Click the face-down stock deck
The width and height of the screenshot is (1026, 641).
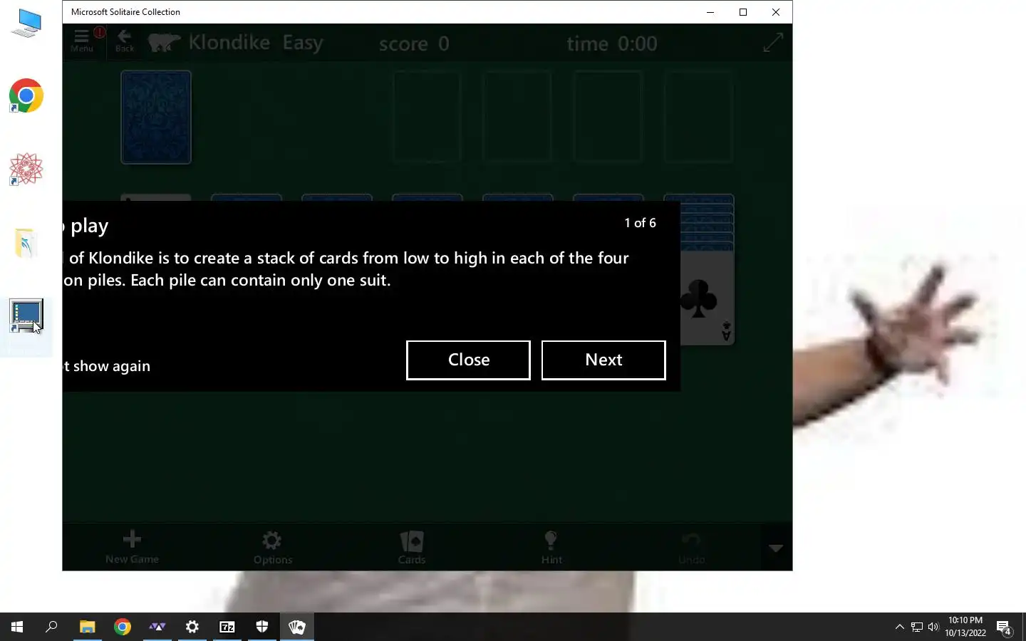(x=156, y=118)
